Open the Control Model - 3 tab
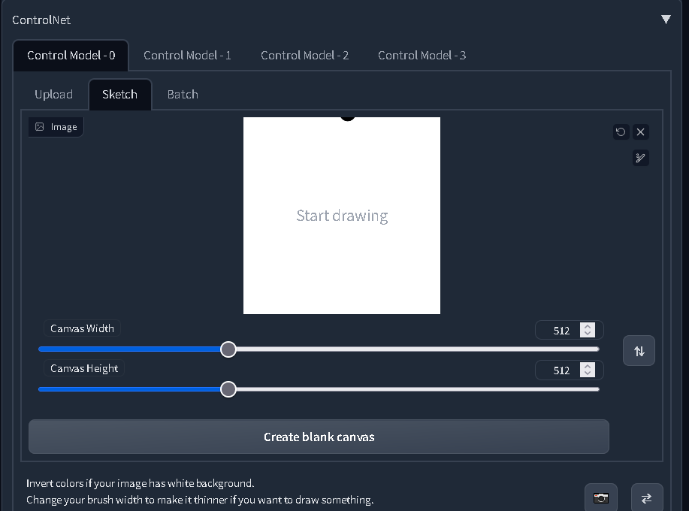The height and width of the screenshot is (511, 689). (422, 55)
